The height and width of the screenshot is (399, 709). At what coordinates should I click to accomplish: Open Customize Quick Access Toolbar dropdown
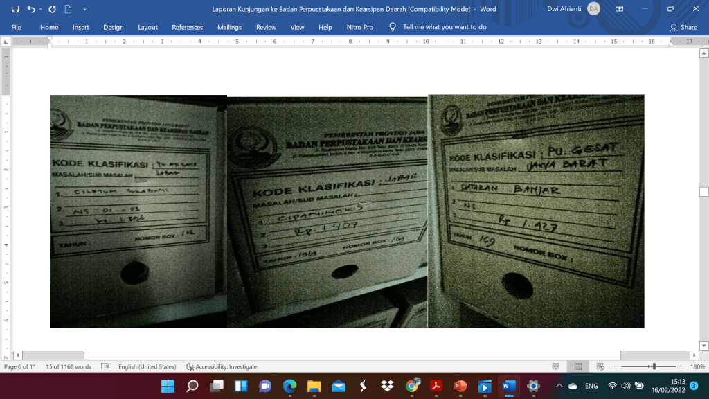[x=83, y=10]
